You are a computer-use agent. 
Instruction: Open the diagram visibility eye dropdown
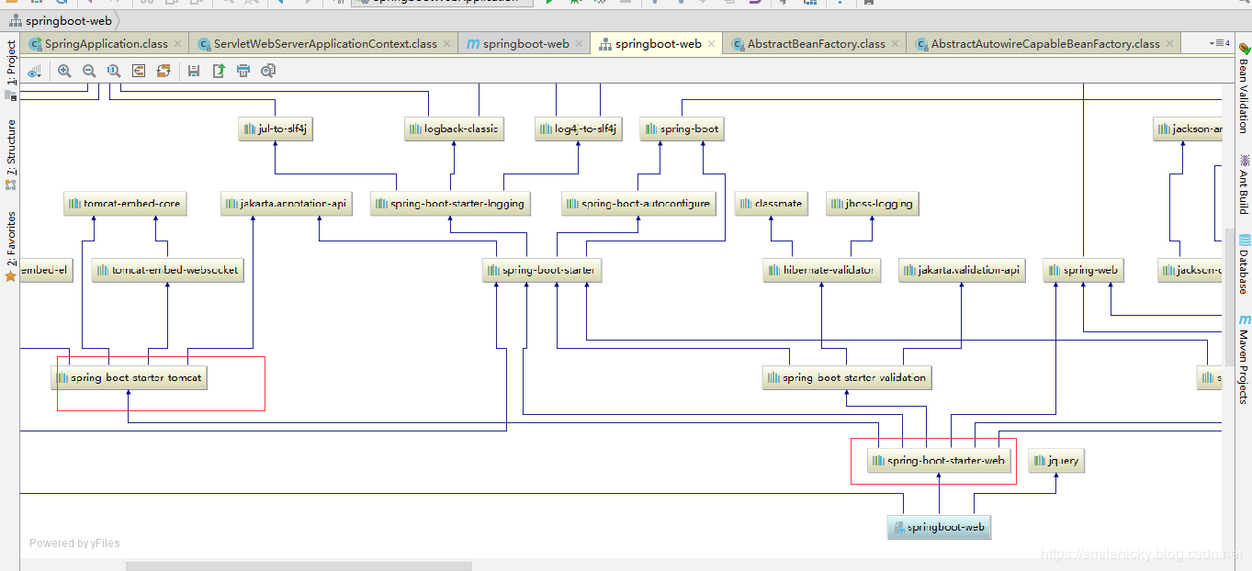click(34, 71)
